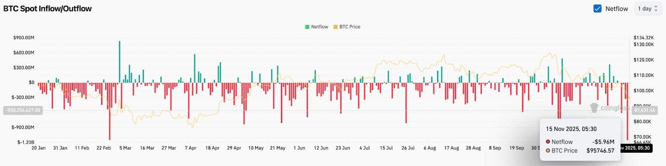The height and width of the screenshot is (166, 666).
Task: Click the 21 May x-axis date label
Action: [x=278, y=148]
